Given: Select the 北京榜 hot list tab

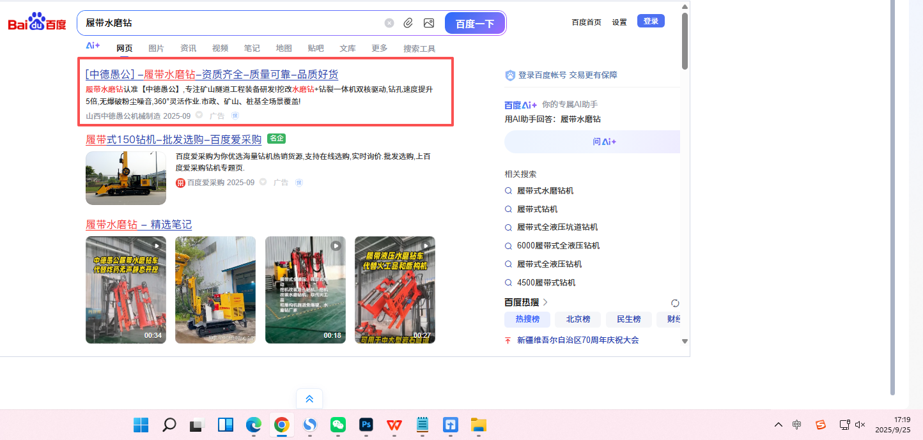Looking at the screenshot, I should coord(578,319).
